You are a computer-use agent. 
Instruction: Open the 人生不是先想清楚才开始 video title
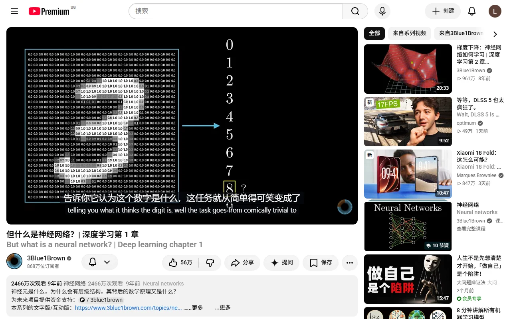(x=479, y=266)
